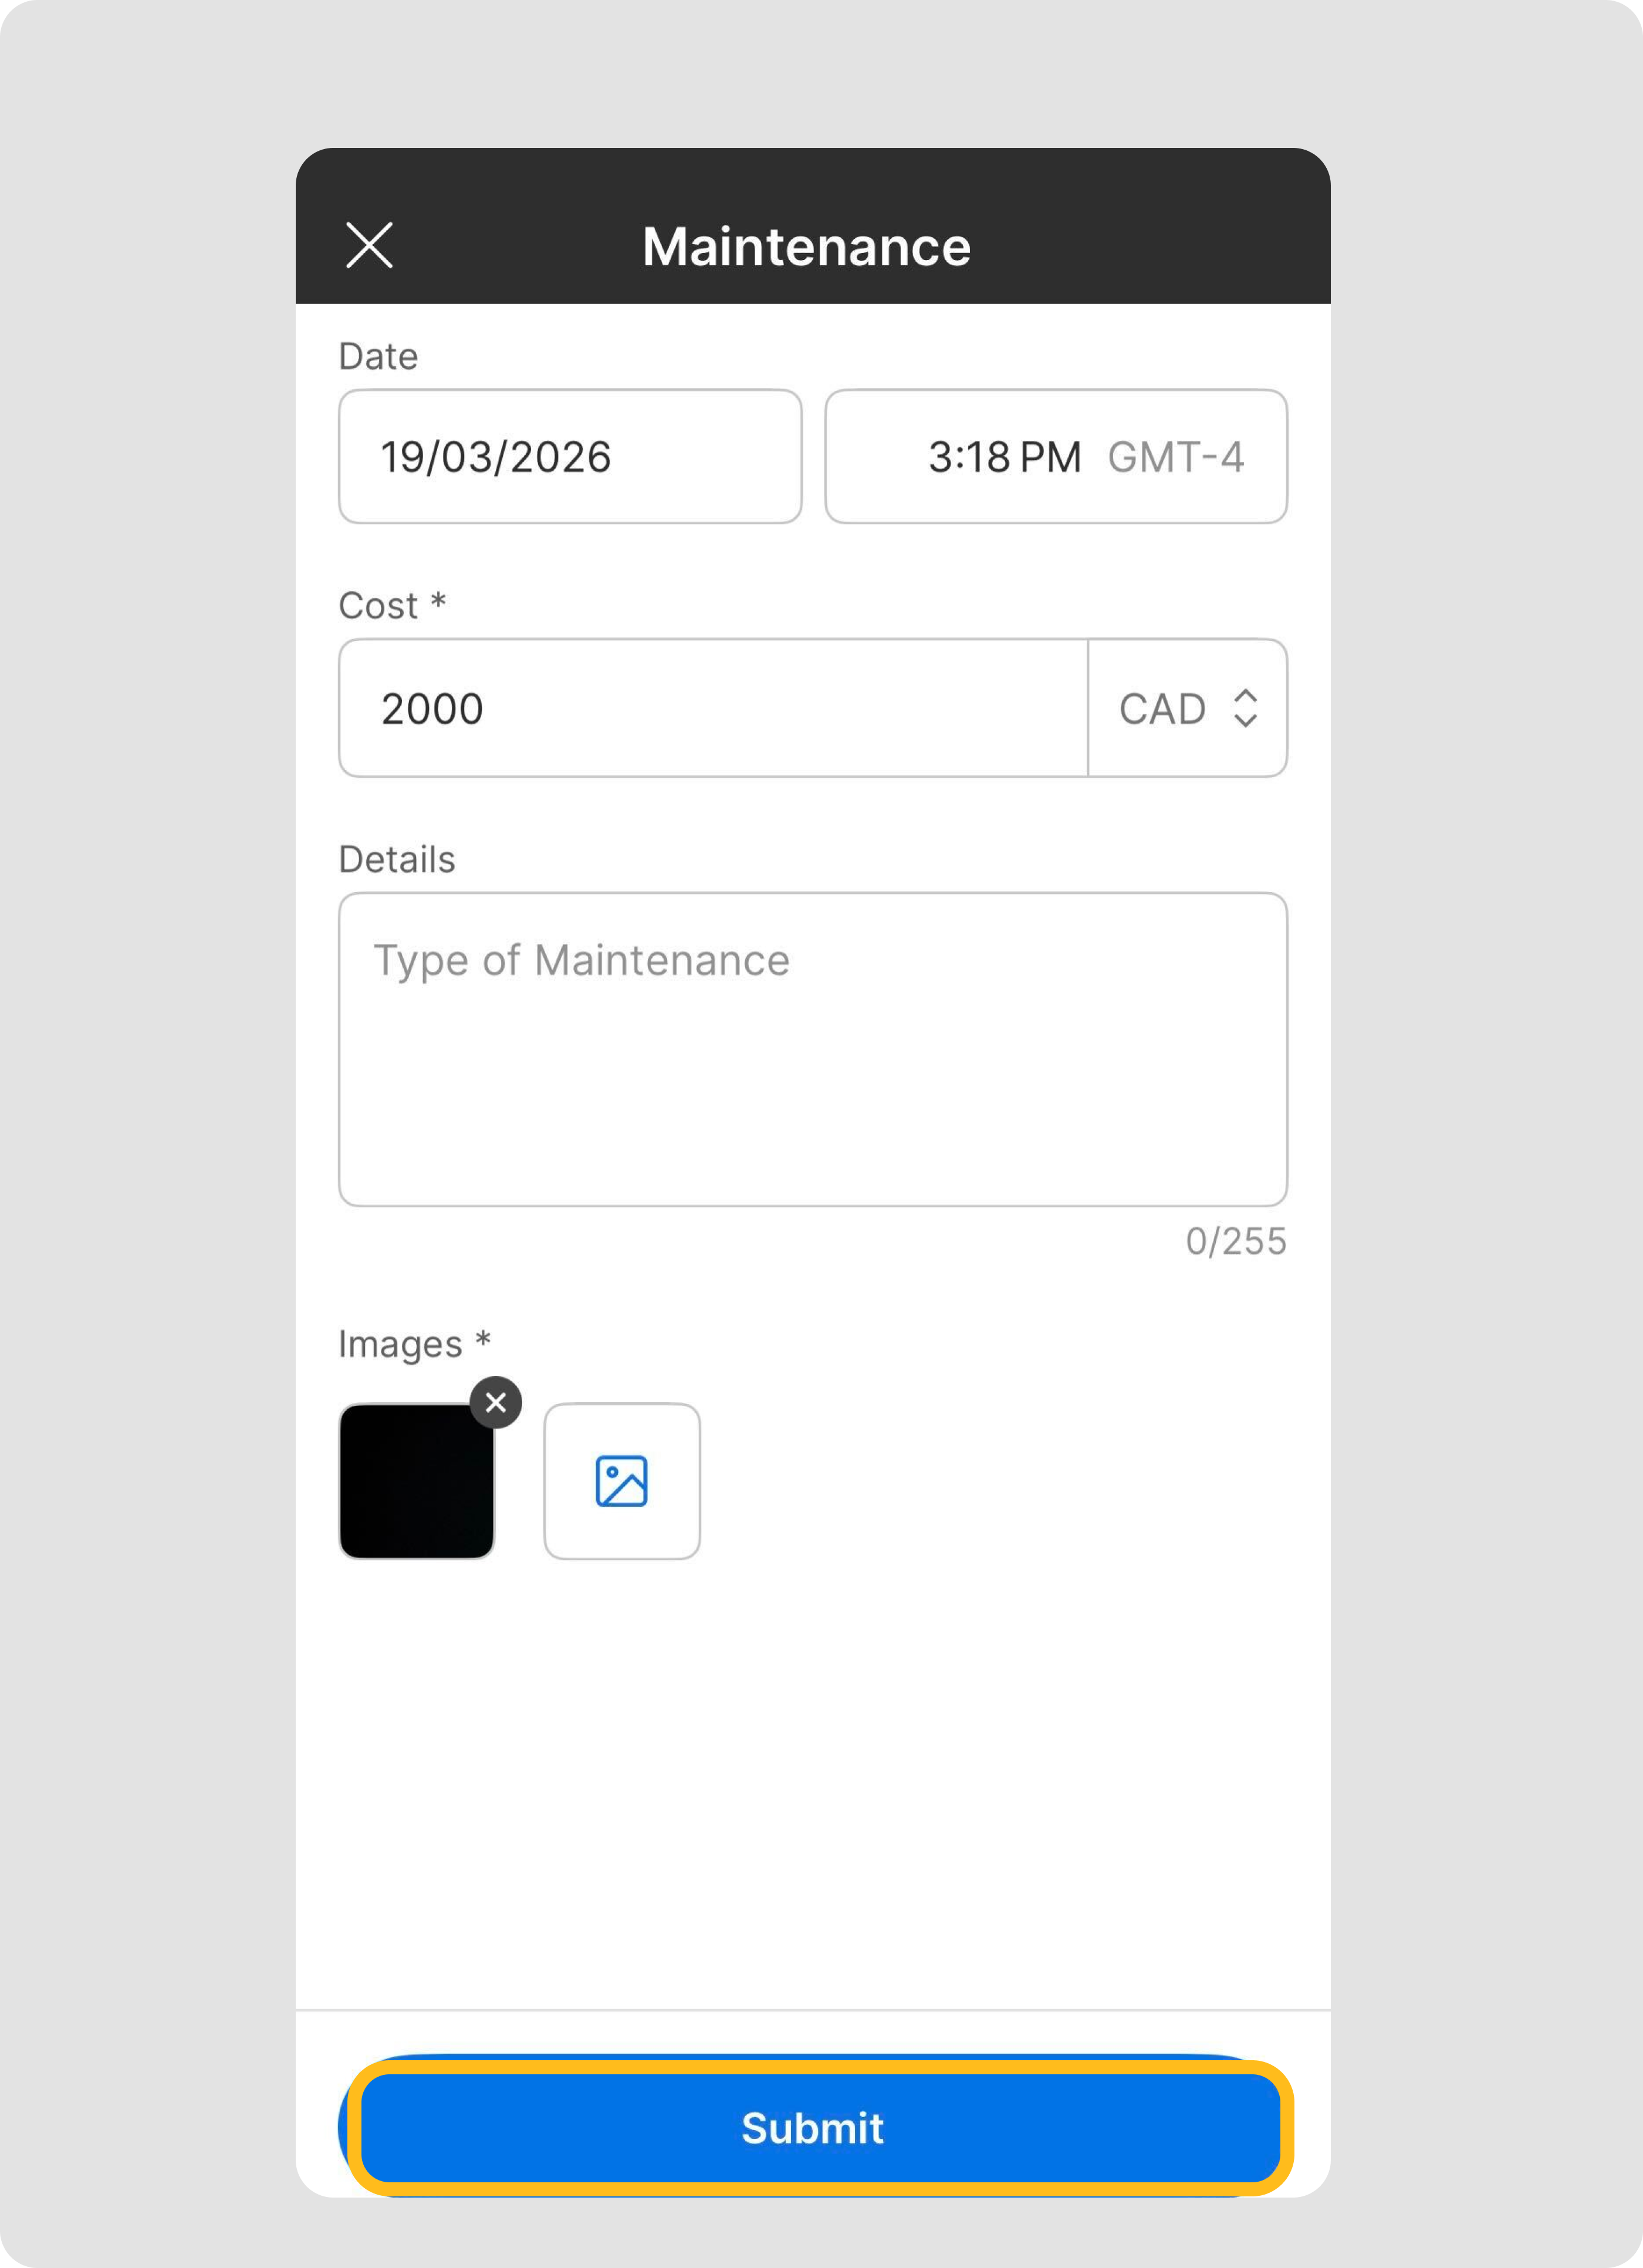Click the 0/255 character counter

[1235, 1241]
